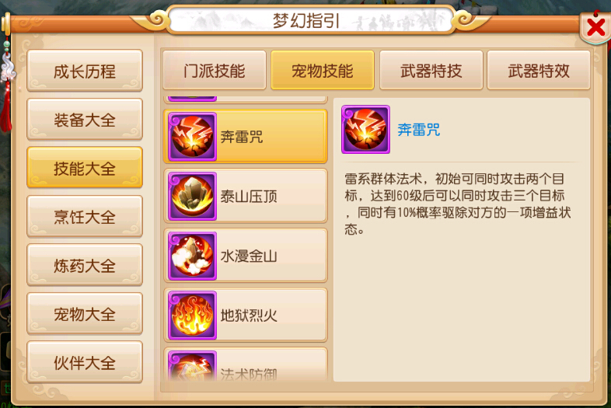Click the 水漫金山 skill icon
The width and height of the screenshot is (611, 408).
point(192,256)
